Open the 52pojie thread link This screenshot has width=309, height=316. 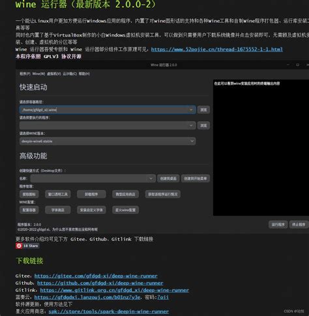click(x=217, y=50)
